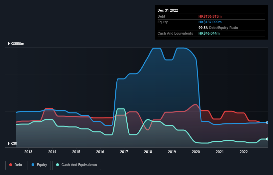This screenshot has width=273, height=175.
Task: Click the HK$550m y-axis label
Action: click(16, 44)
